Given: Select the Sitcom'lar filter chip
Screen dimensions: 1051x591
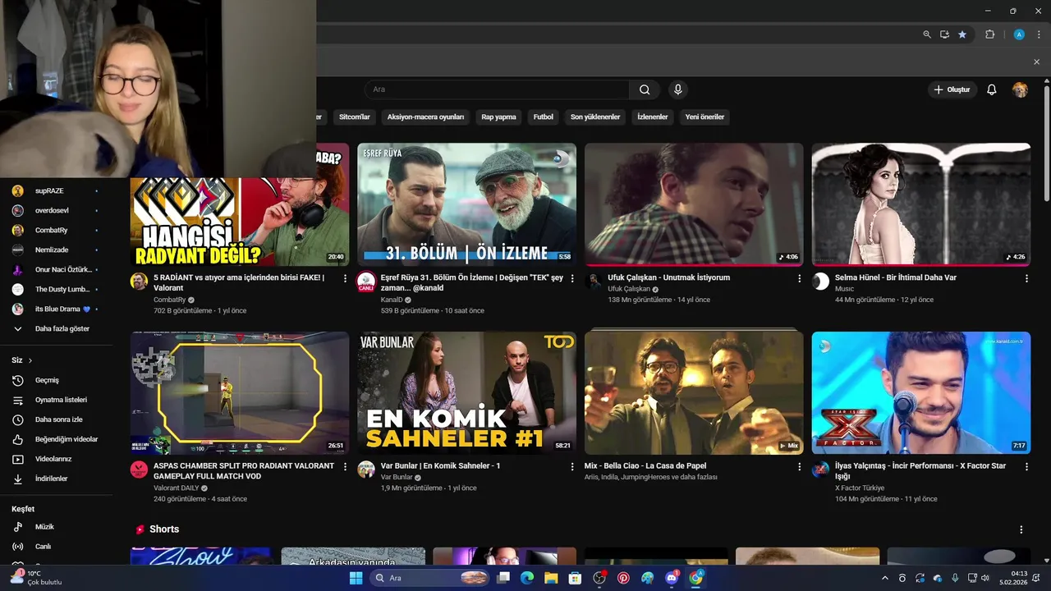Looking at the screenshot, I should pyautogui.click(x=355, y=117).
